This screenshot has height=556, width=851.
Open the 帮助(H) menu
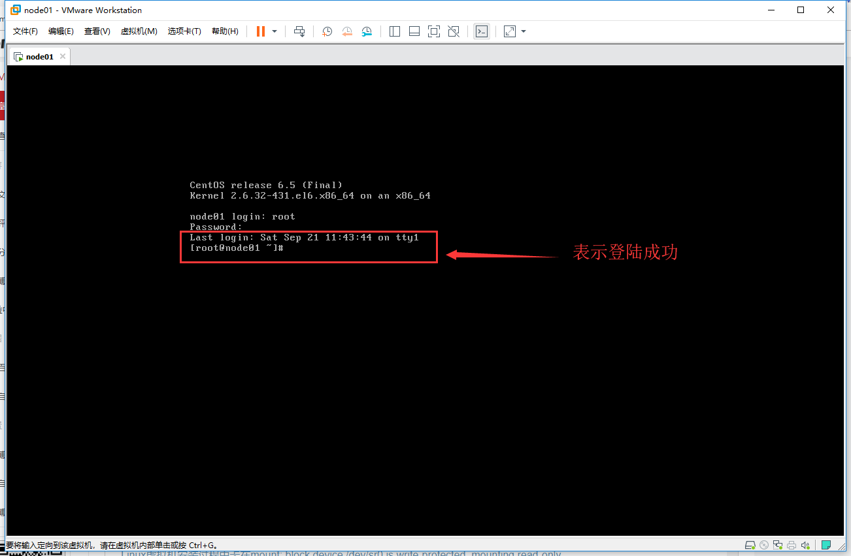coord(225,31)
